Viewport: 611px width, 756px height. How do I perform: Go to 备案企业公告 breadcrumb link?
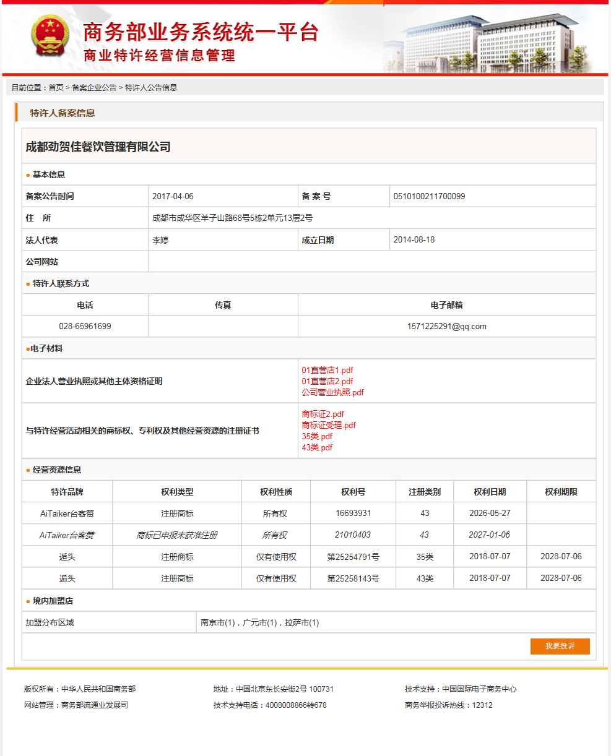point(94,88)
